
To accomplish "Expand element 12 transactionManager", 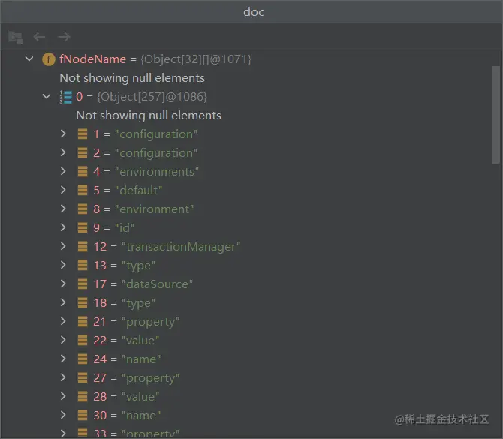I will pyautogui.click(x=63, y=246).
